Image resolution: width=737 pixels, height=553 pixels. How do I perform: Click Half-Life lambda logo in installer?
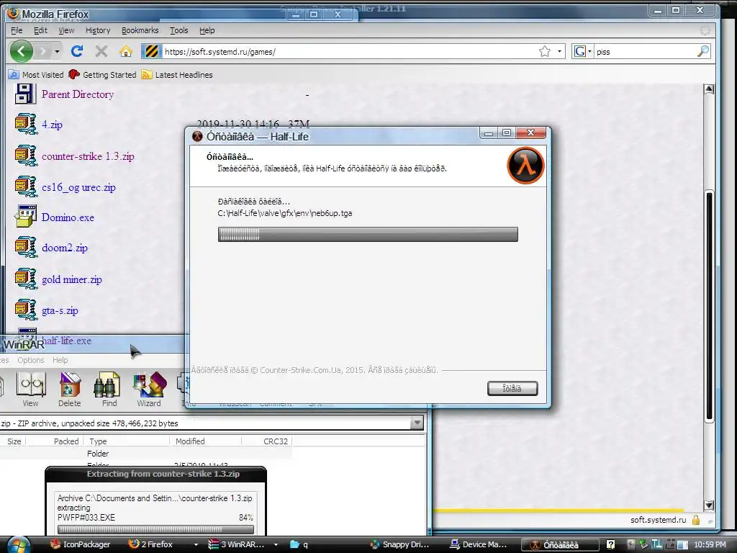525,166
